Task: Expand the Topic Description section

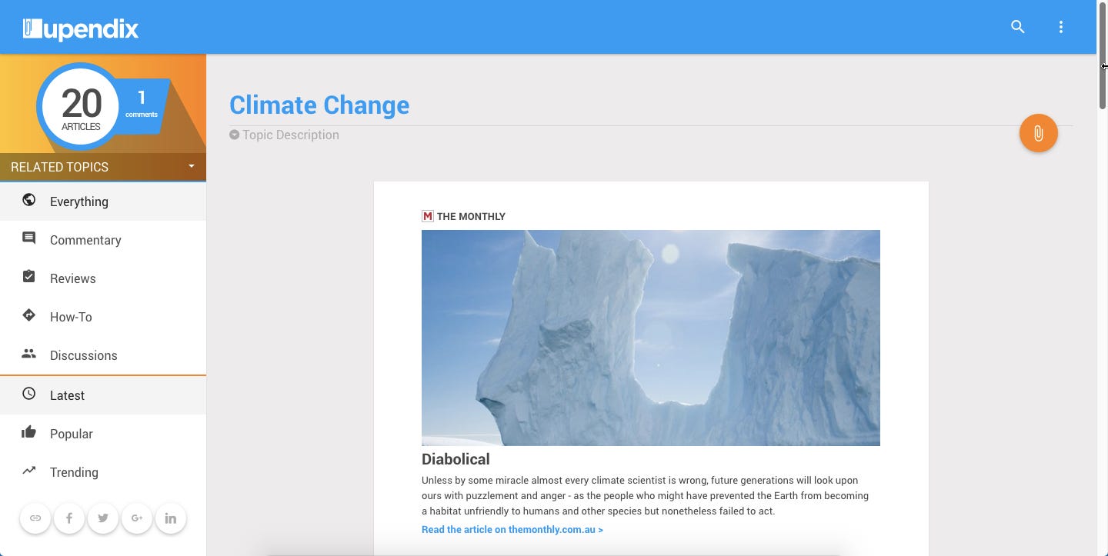Action: point(284,135)
